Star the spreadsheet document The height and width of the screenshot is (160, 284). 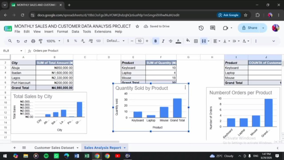(x=137, y=26)
